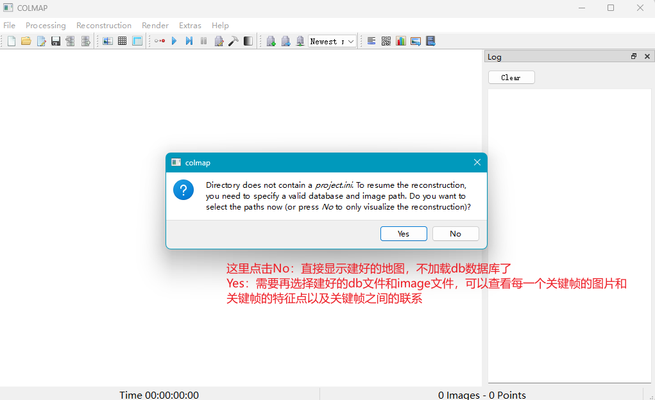Click the Export model icon

(85, 41)
